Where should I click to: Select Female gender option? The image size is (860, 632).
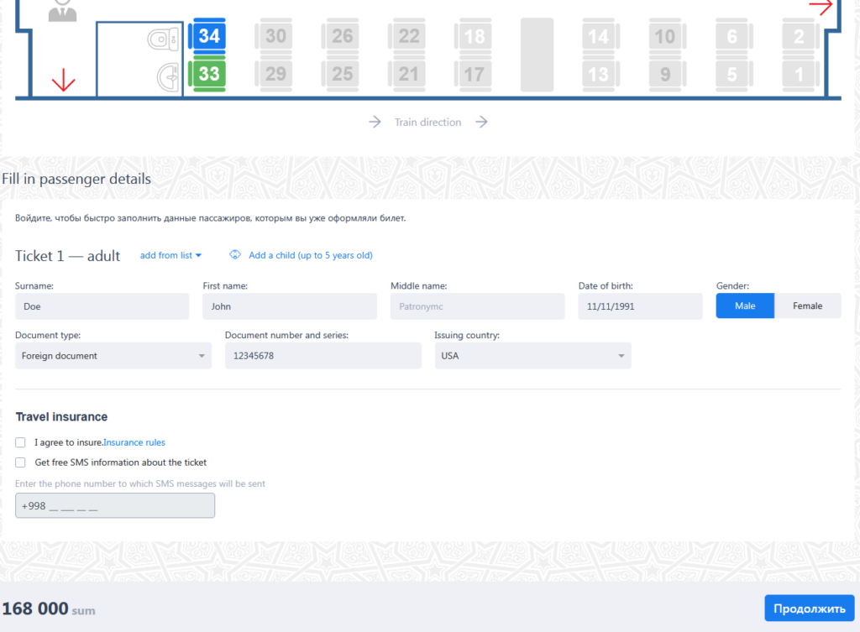(x=807, y=306)
